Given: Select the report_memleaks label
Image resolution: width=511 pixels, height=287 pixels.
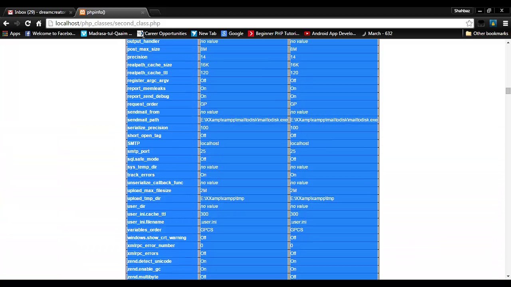Looking at the screenshot, I should [146, 88].
